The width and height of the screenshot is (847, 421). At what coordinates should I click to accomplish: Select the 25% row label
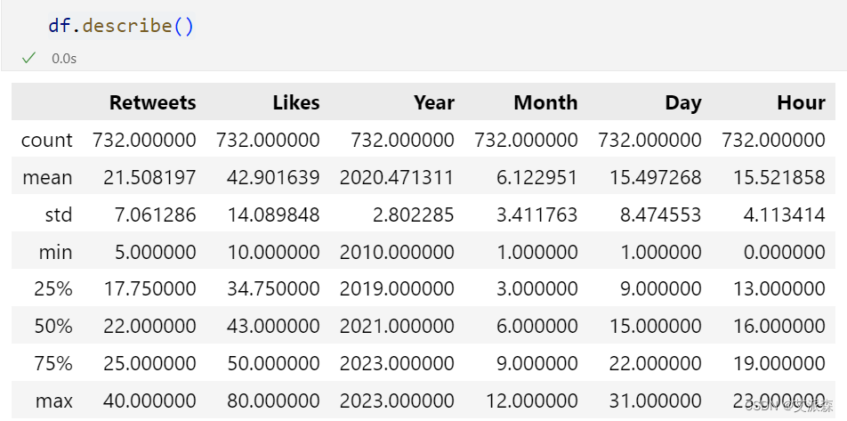(53, 289)
